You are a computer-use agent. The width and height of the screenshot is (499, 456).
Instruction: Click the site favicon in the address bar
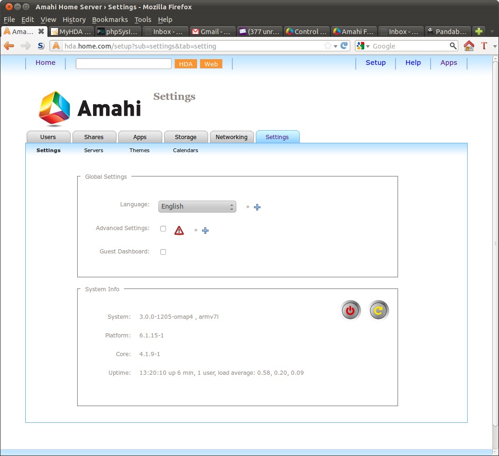(56, 46)
